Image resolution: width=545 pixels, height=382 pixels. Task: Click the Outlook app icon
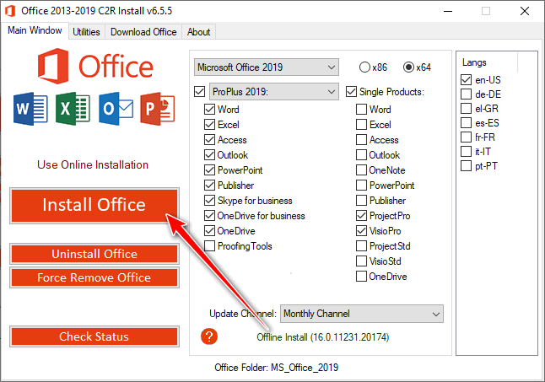pos(114,110)
